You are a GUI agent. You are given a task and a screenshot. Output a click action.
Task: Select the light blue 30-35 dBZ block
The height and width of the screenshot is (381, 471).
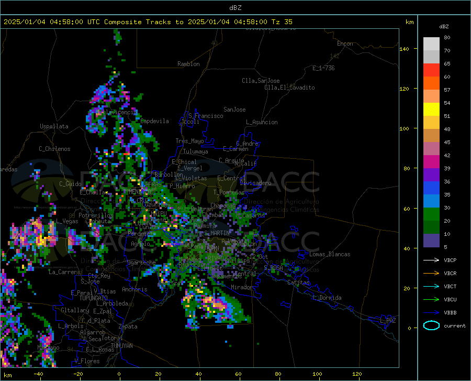[x=431, y=201]
